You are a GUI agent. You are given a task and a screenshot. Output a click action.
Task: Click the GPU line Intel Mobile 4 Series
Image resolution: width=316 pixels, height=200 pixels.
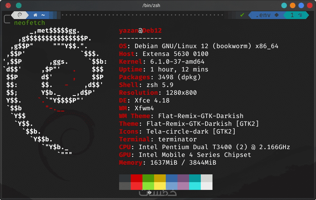[185, 155]
